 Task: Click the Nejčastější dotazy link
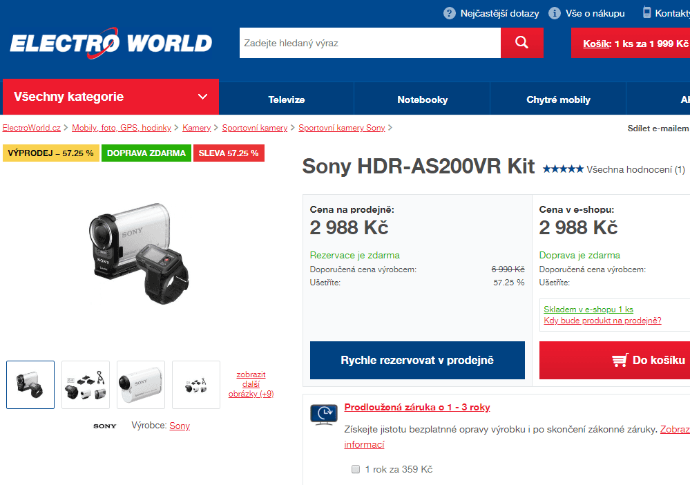[x=499, y=13]
